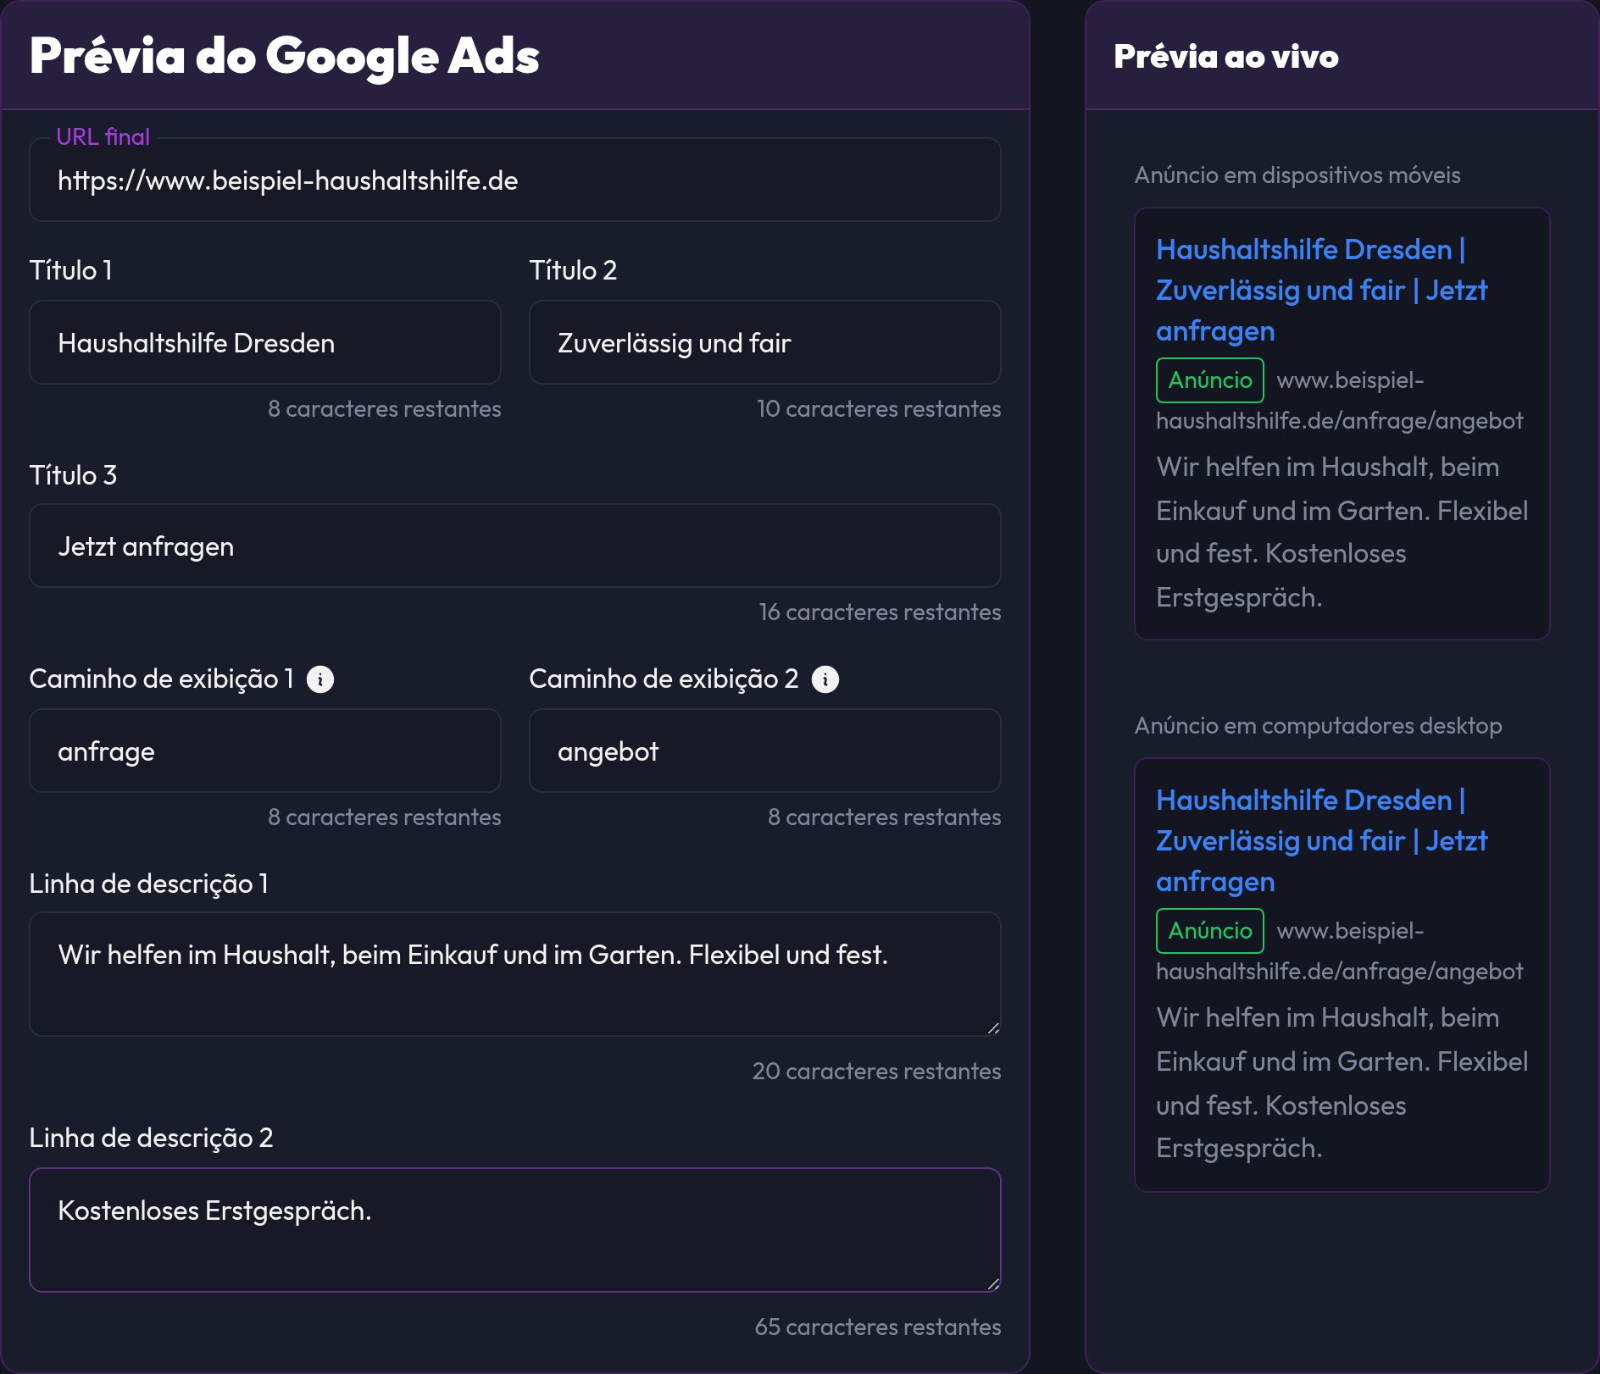Click the 'Prévia ao vivo' heading
Image resolution: width=1600 pixels, height=1374 pixels.
pyautogui.click(x=1226, y=57)
